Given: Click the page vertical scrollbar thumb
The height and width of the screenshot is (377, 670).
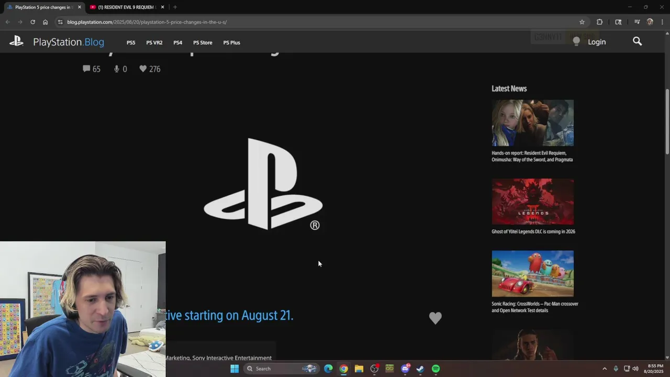Looking at the screenshot, I should [667, 121].
